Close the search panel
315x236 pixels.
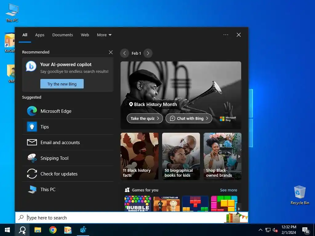pyautogui.click(x=239, y=35)
